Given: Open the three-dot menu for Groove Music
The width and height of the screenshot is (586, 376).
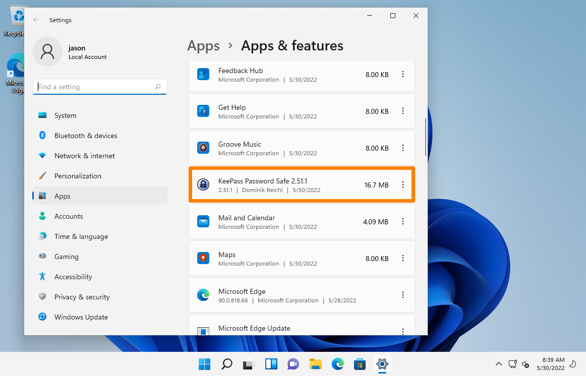Looking at the screenshot, I should tap(402, 148).
